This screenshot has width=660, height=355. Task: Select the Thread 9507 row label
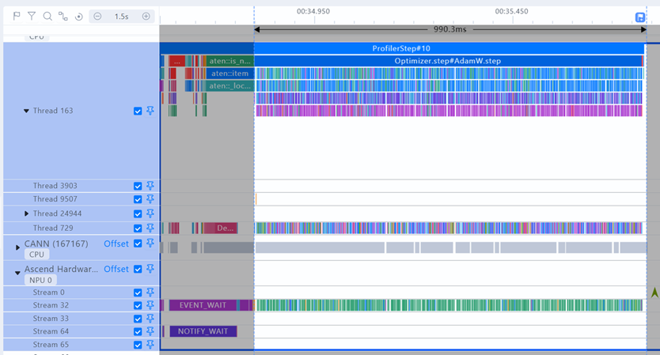point(55,199)
